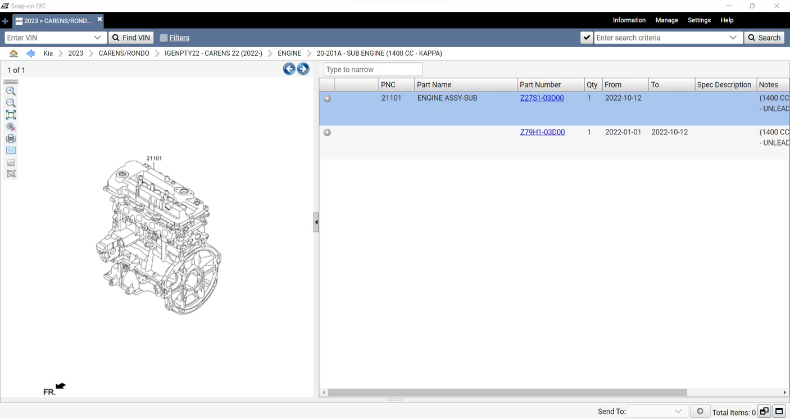Click the Type to narrow field

click(373, 70)
